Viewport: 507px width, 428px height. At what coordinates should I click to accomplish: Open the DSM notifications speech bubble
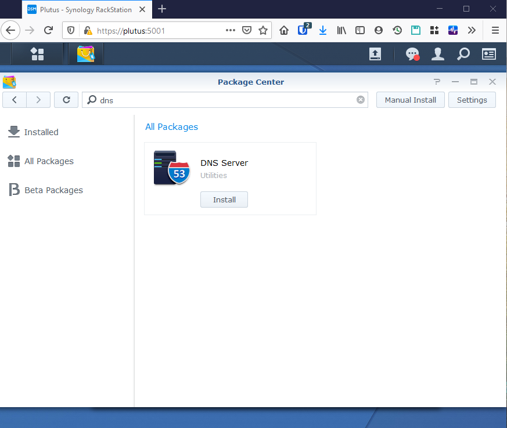click(x=412, y=54)
